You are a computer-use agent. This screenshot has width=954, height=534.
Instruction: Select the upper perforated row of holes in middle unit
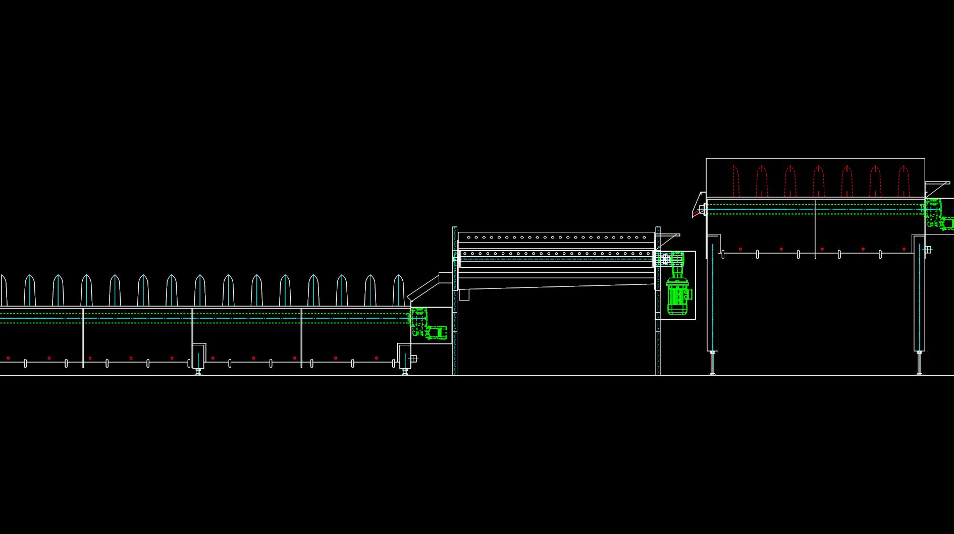coord(556,237)
